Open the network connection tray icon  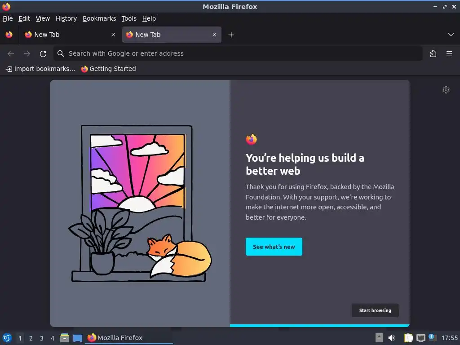[x=420, y=338]
